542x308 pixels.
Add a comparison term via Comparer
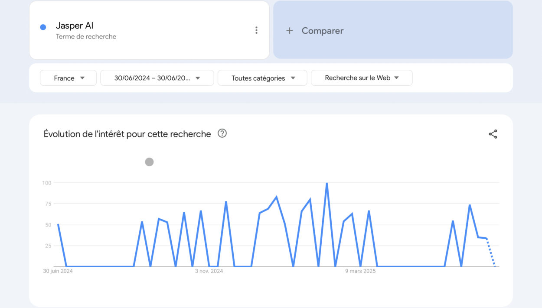pos(393,30)
